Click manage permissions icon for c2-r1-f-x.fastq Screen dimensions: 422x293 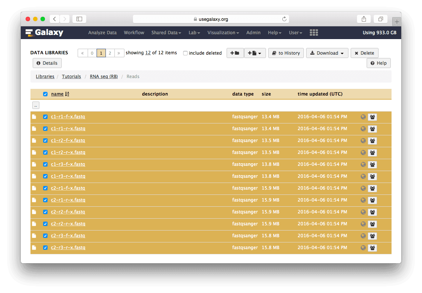(372, 189)
